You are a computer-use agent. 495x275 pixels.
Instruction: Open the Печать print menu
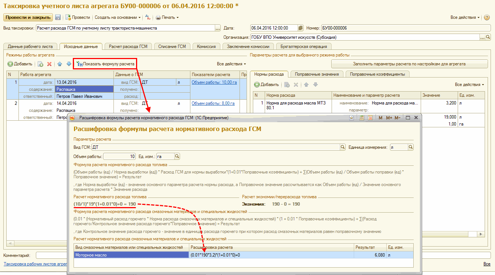(167, 17)
